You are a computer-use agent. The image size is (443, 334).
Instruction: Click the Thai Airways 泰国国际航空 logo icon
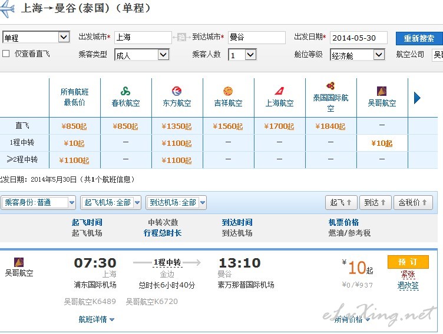coord(330,86)
